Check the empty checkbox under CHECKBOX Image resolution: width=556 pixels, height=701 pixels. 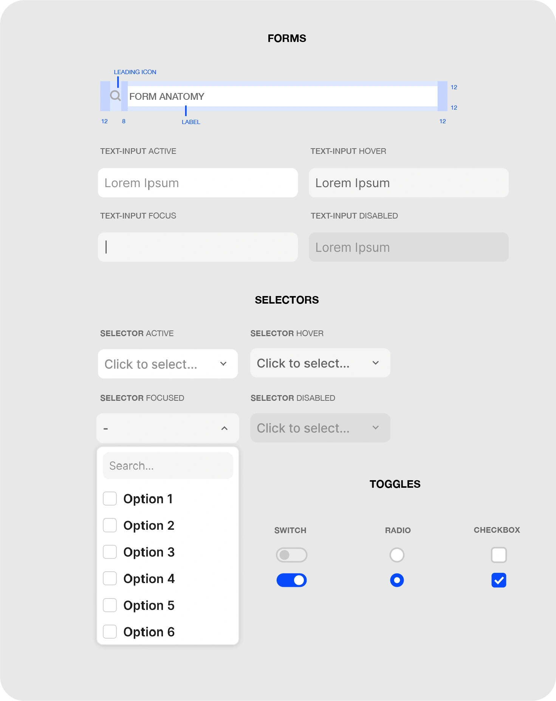pyautogui.click(x=499, y=555)
